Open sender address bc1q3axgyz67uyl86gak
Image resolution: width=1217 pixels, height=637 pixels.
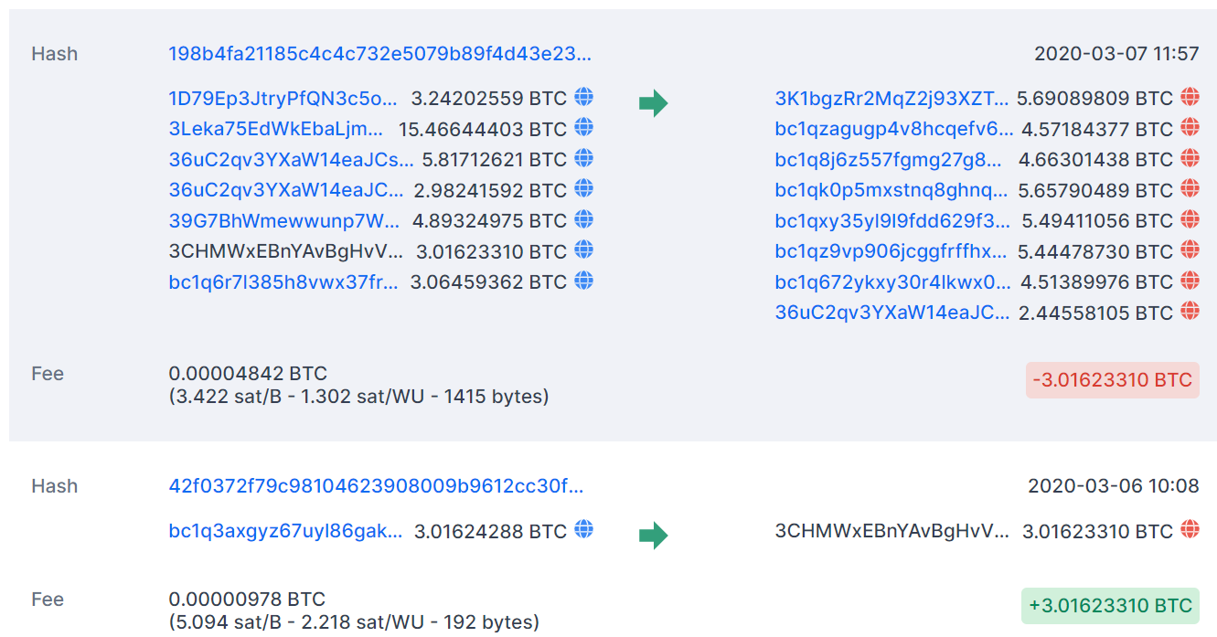[285, 531]
